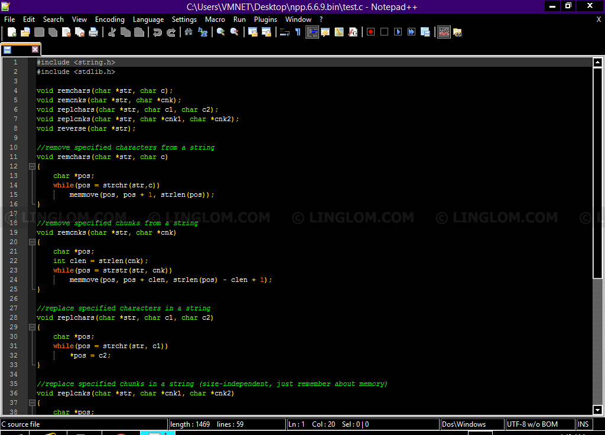Viewport: 605px width, 435px height.
Task: Run macro multiple times icon
Action: tap(411, 33)
